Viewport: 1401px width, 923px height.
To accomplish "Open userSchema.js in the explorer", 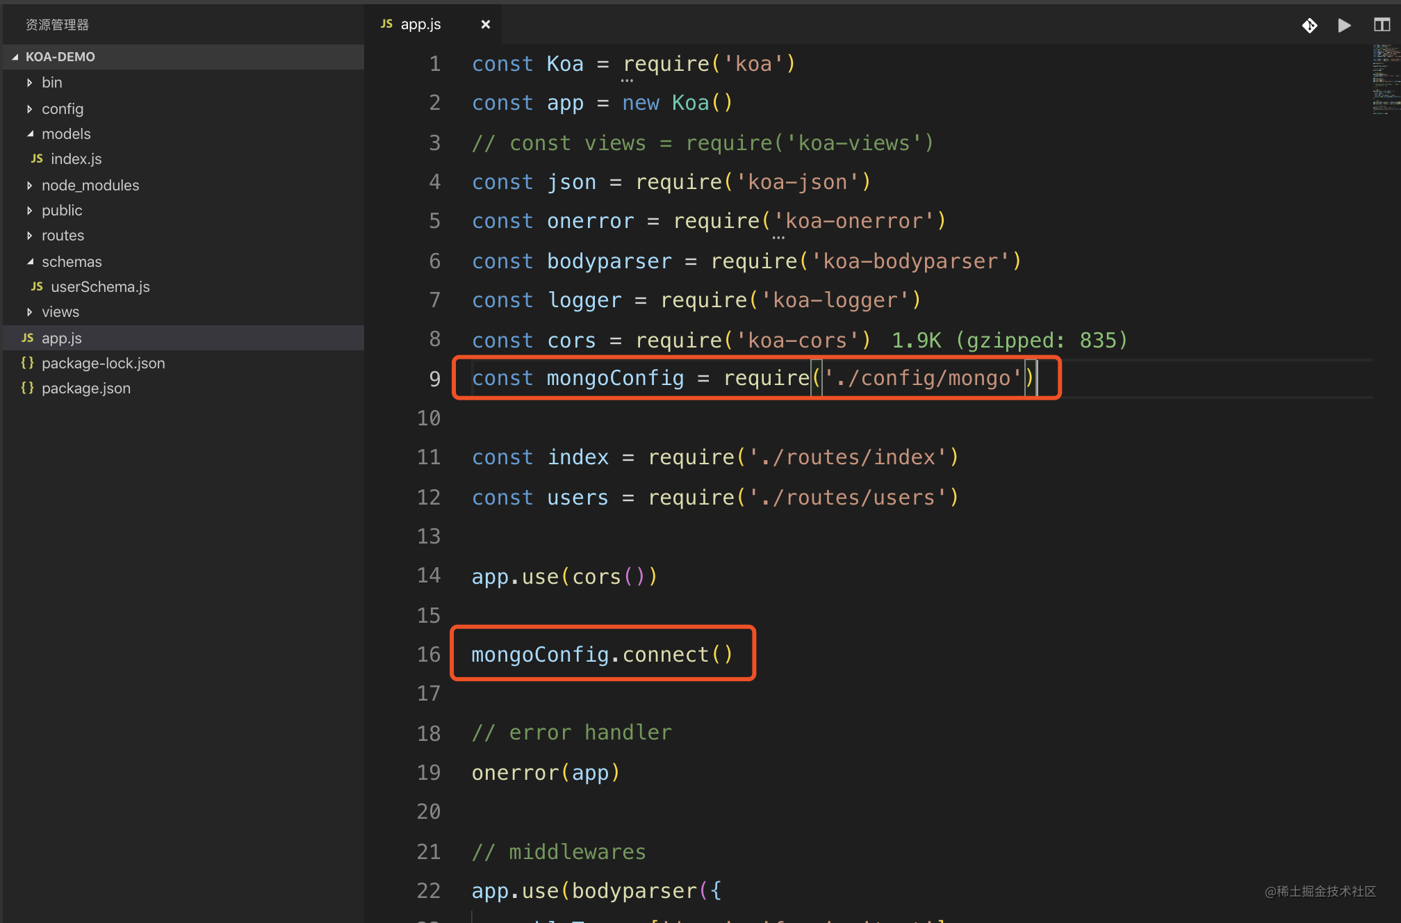I will (x=100, y=287).
